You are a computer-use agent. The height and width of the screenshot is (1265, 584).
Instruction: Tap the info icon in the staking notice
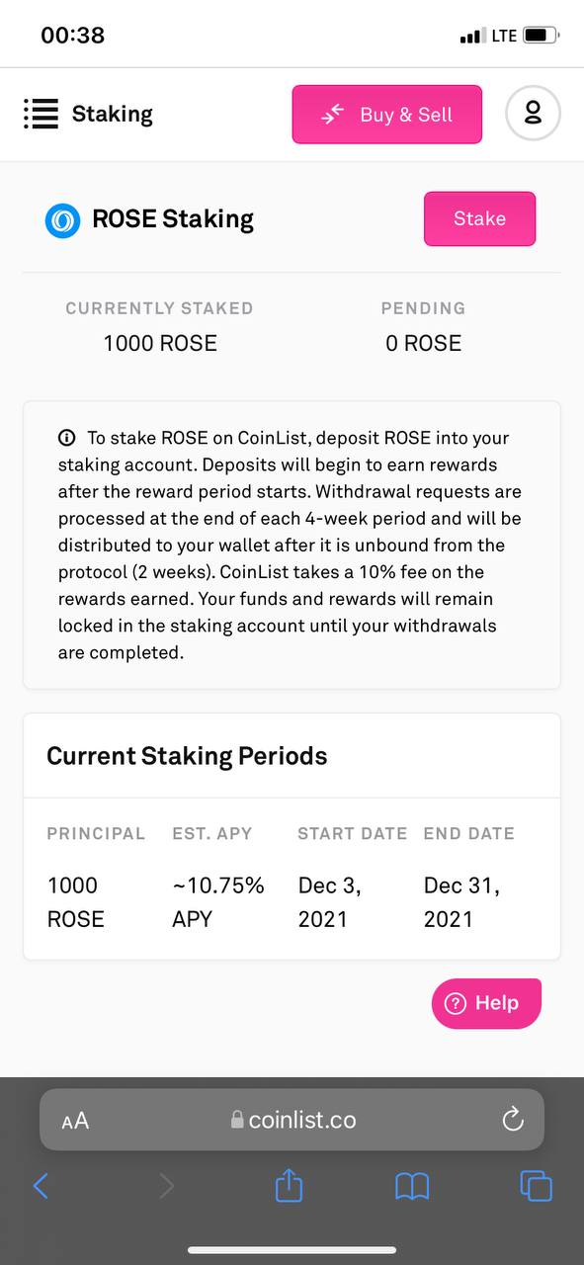pos(67,438)
